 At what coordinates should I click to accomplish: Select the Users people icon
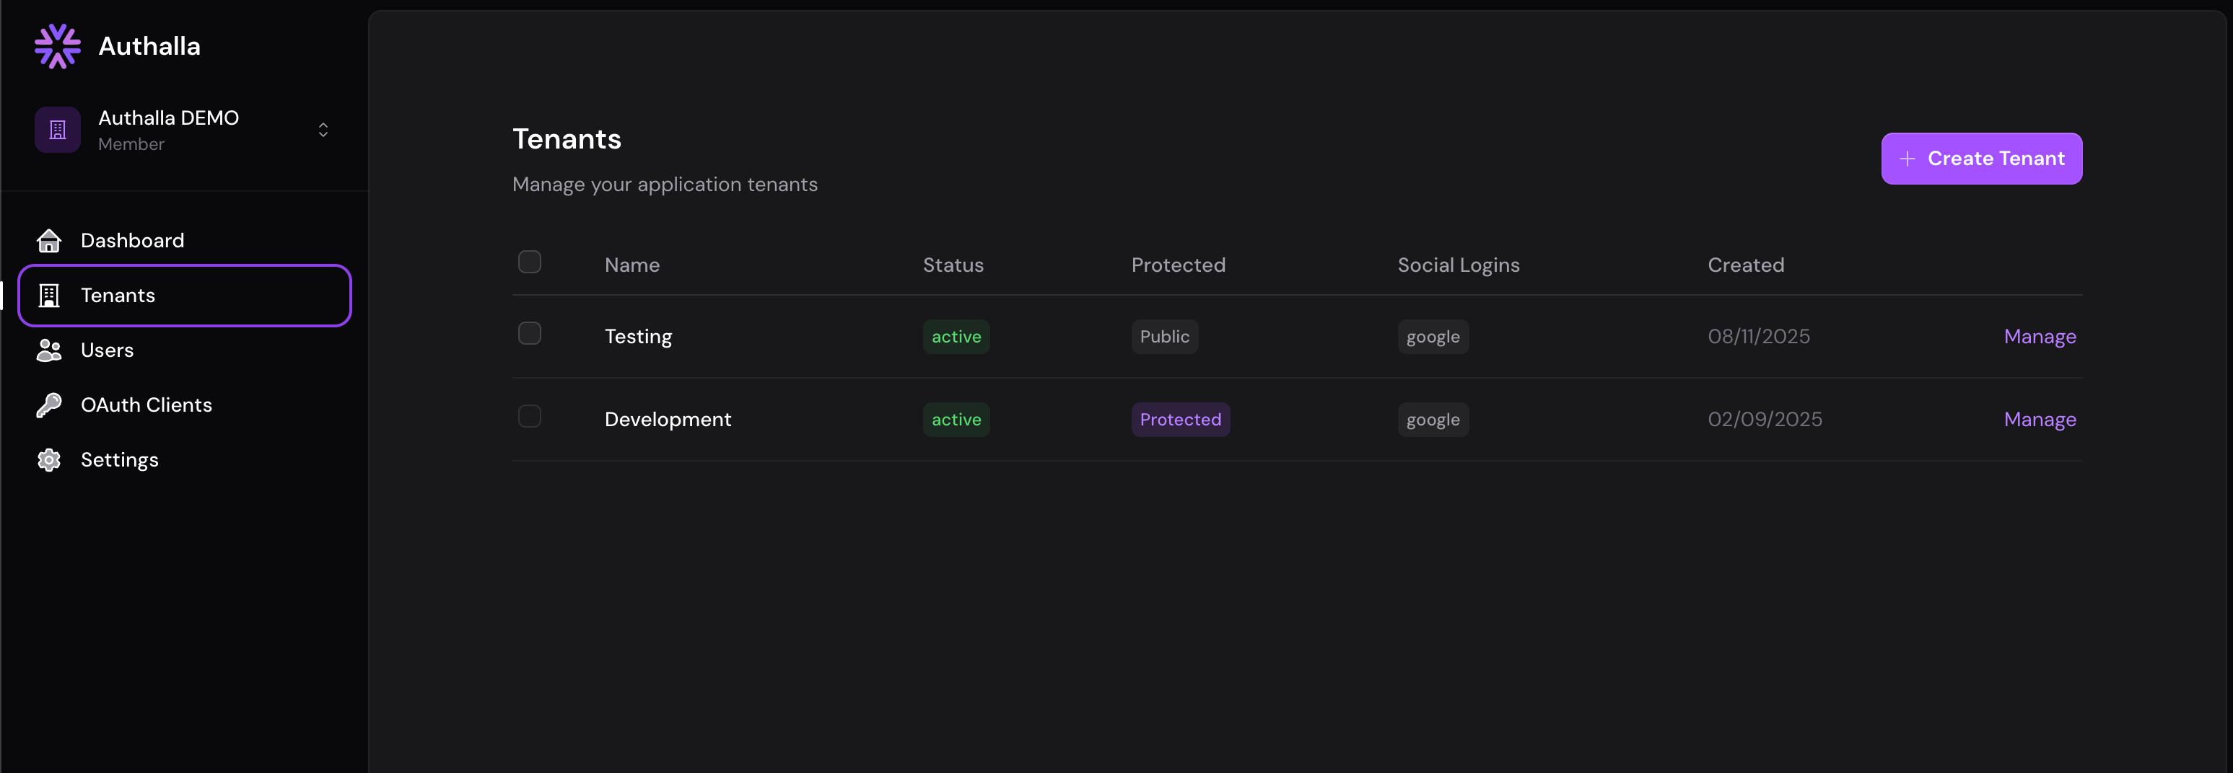coord(49,350)
